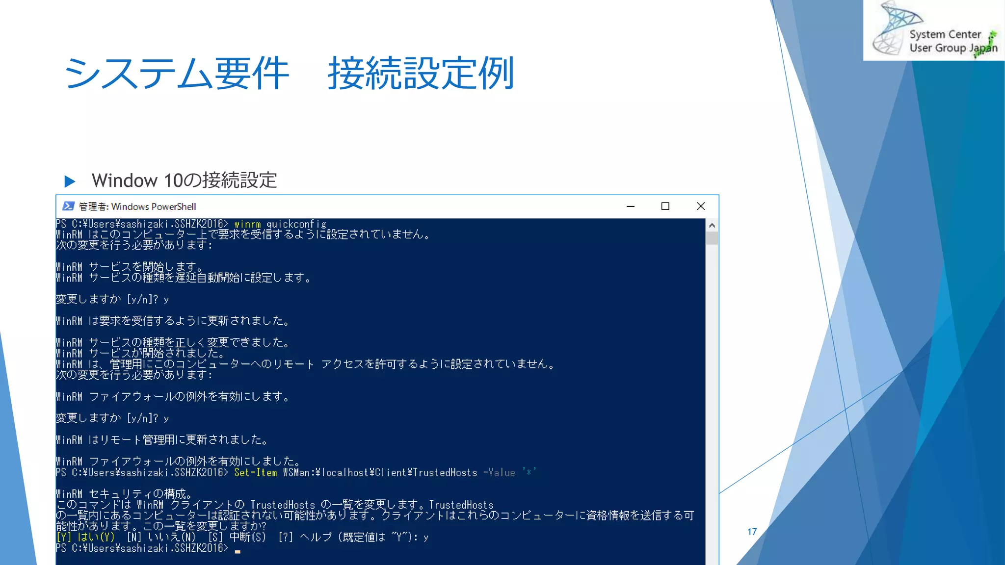Screen dimensions: 1005x565
Task: Click the System Center User Group Japan logo
Action: [934, 30]
